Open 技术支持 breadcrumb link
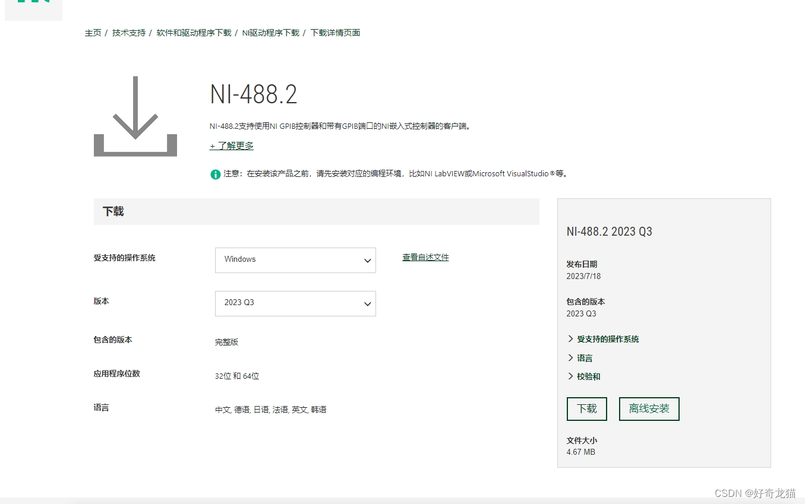The height and width of the screenshot is (504, 805). point(129,33)
